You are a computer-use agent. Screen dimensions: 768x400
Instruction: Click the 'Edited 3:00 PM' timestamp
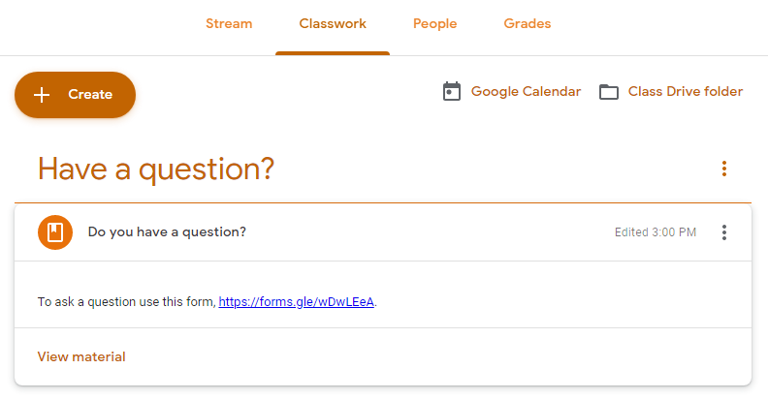655,232
